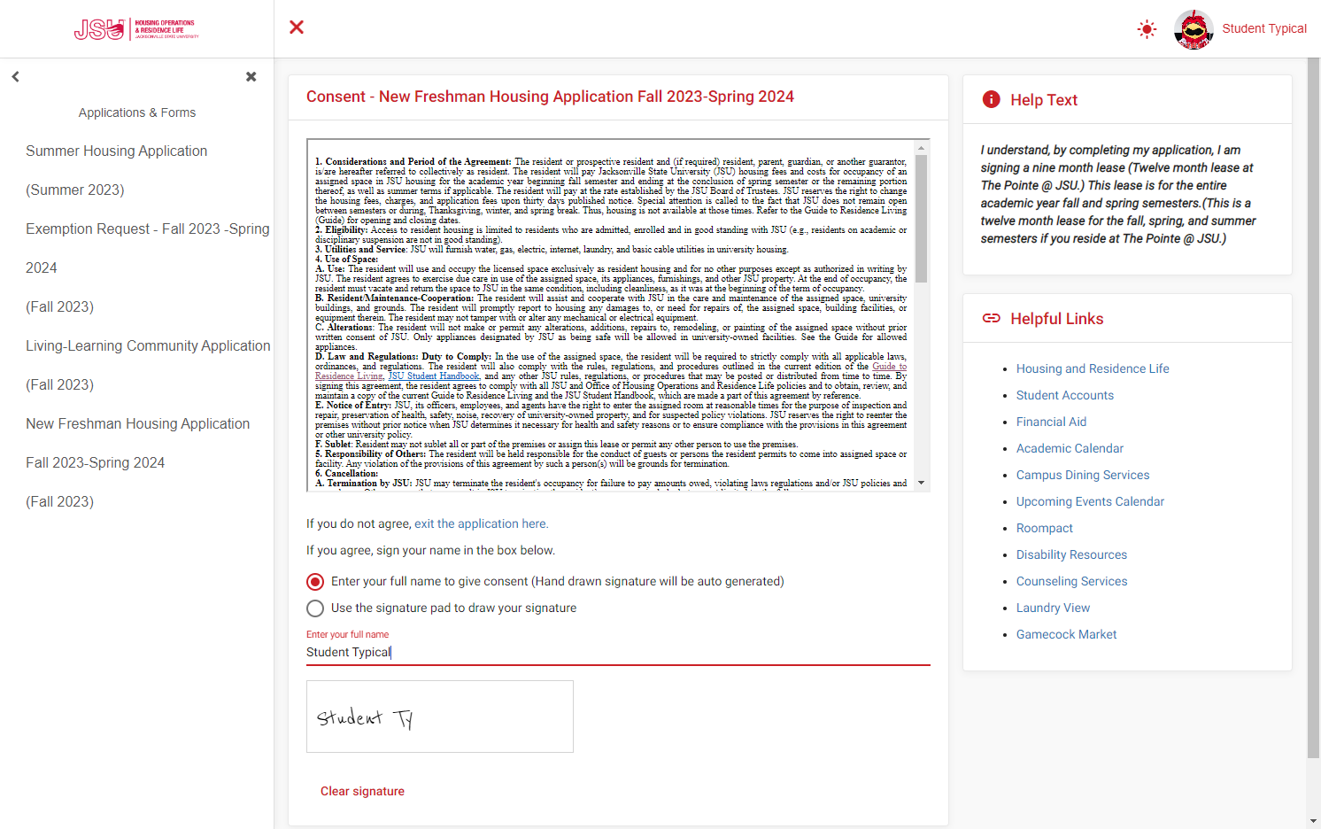Open the Disability Resources link
The width and height of the screenshot is (1321, 829).
(1071, 554)
